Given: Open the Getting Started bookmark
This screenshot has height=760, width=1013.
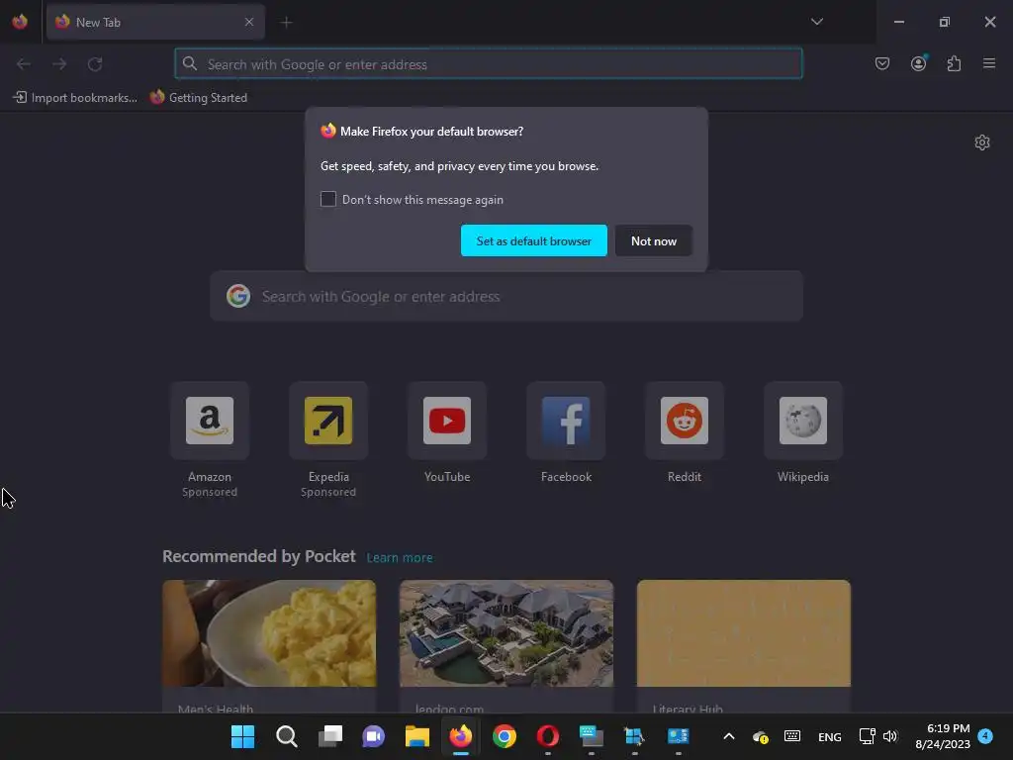Looking at the screenshot, I should (x=199, y=98).
